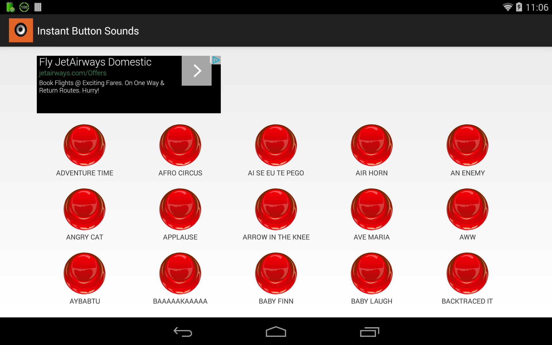Trigger the ARROW IN THE KNEE sound

(x=276, y=209)
